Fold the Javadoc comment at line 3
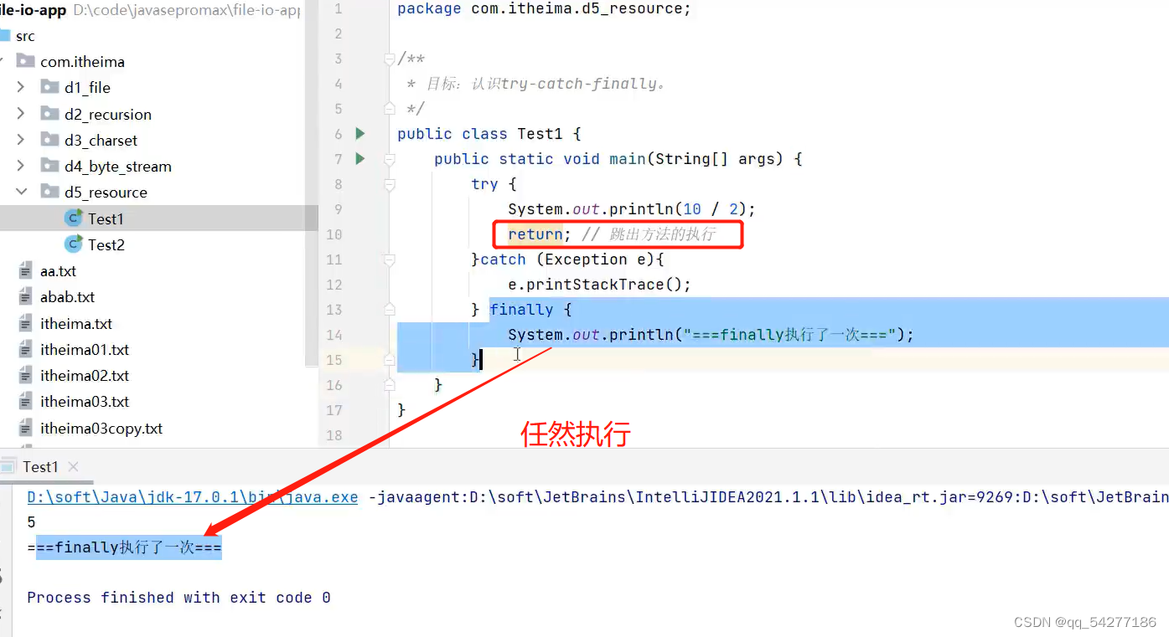Viewport: 1169px width, 637px height. pyautogui.click(x=389, y=59)
